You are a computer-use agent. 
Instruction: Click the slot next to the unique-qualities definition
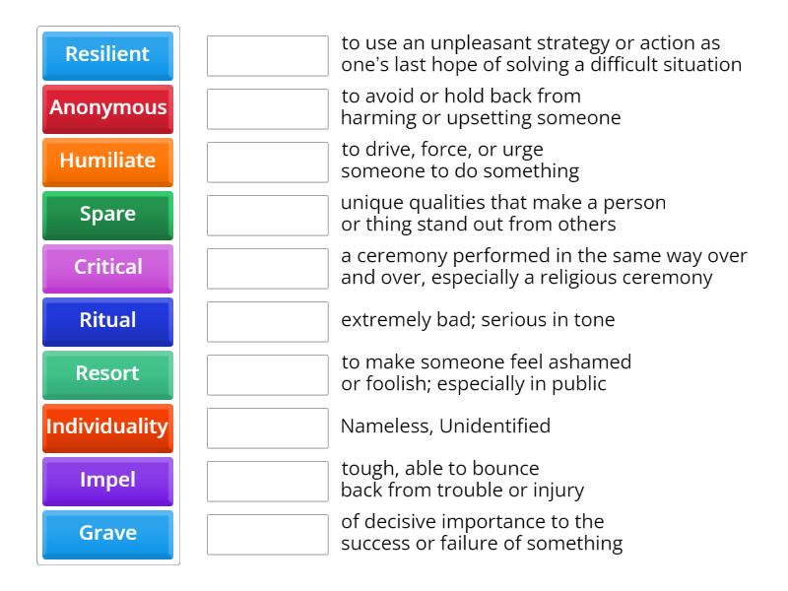coord(268,215)
